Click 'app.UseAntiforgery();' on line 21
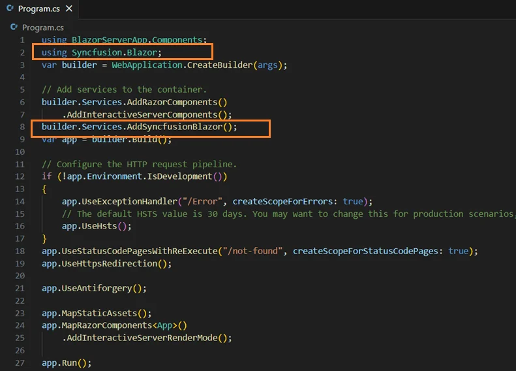This screenshot has width=516, height=371. tap(94, 289)
